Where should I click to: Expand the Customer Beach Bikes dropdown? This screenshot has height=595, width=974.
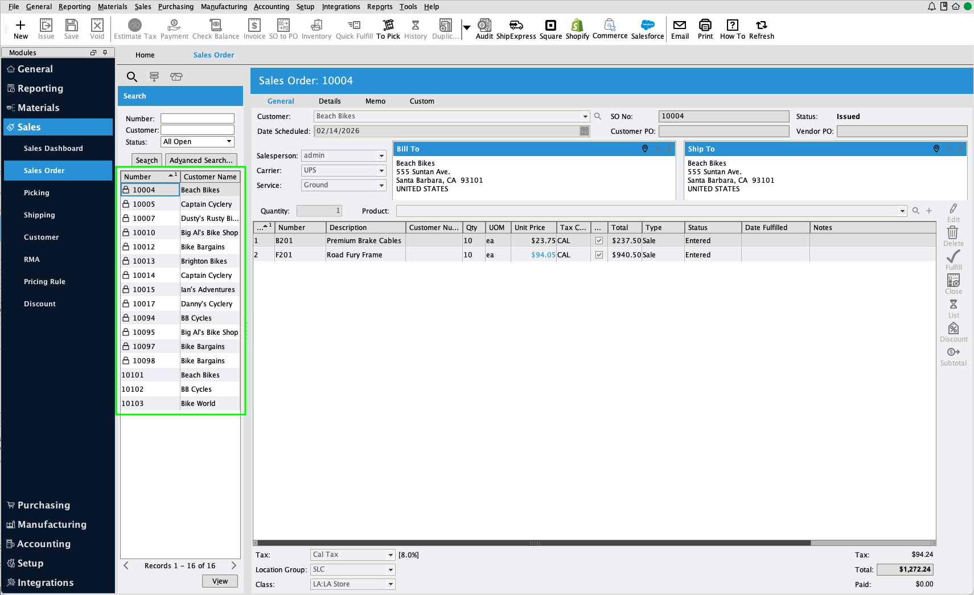(585, 116)
